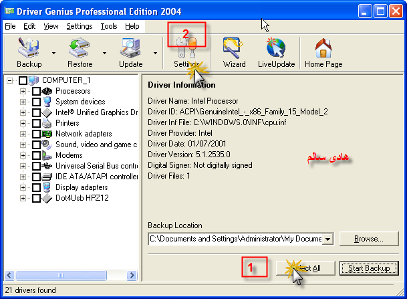Open the File menu

coord(10,26)
